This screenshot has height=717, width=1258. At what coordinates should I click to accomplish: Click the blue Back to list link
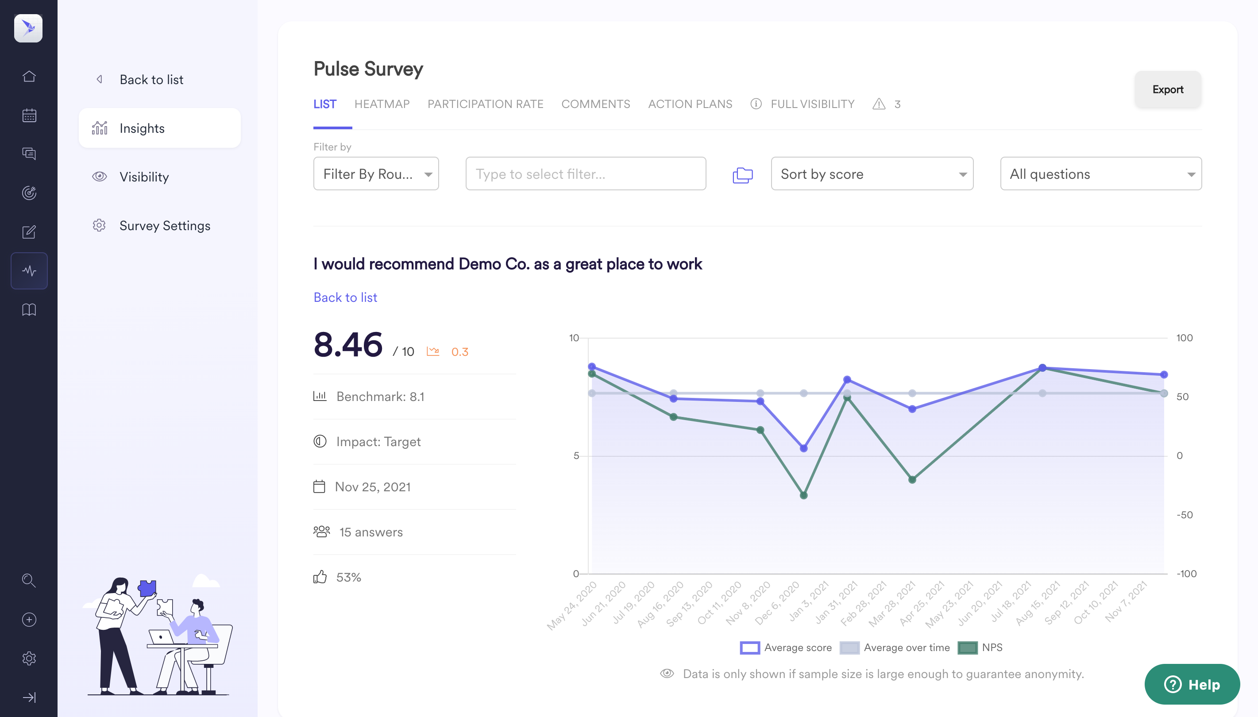[x=345, y=297]
